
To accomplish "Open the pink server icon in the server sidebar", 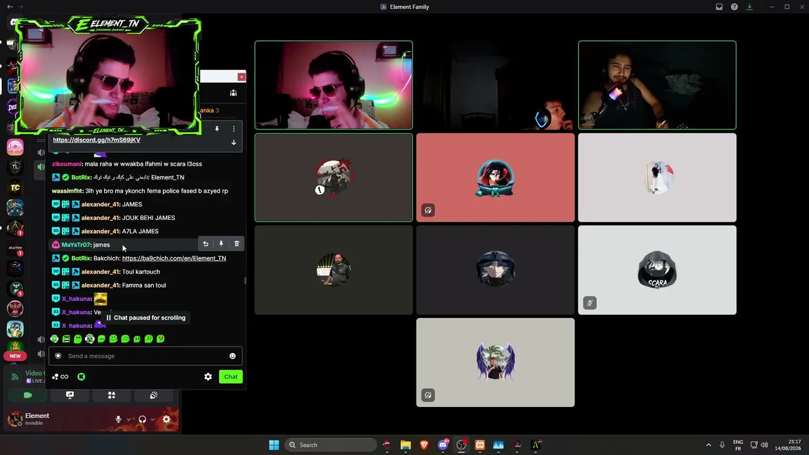I will [15, 147].
